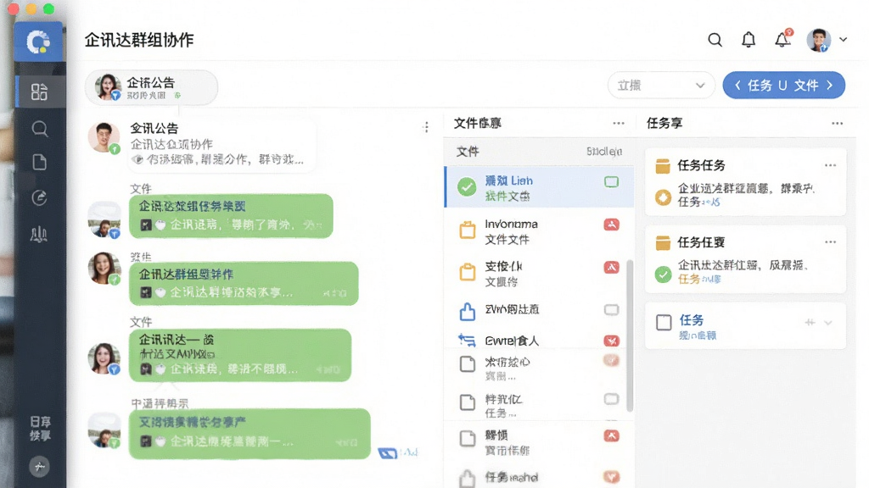Open the bell icon with red badge

click(x=782, y=39)
